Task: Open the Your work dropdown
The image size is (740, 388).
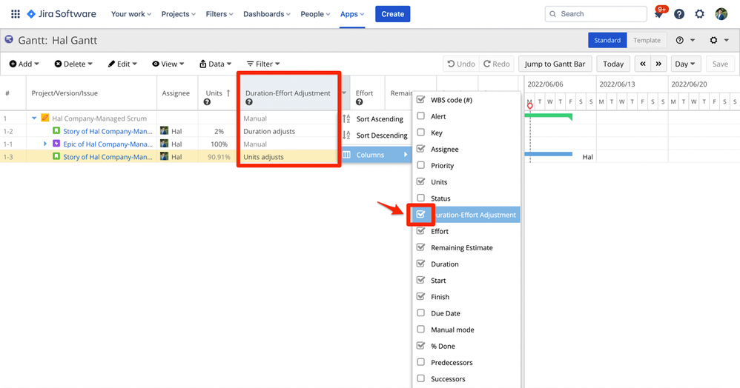Action: [x=131, y=14]
